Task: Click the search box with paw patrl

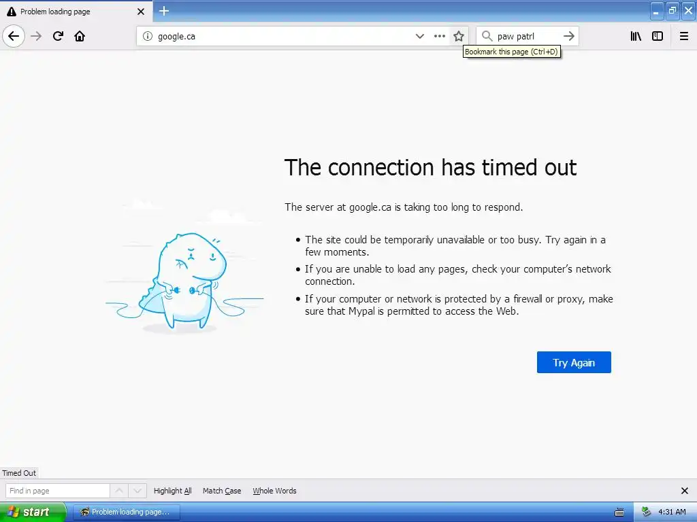Action: pos(526,36)
